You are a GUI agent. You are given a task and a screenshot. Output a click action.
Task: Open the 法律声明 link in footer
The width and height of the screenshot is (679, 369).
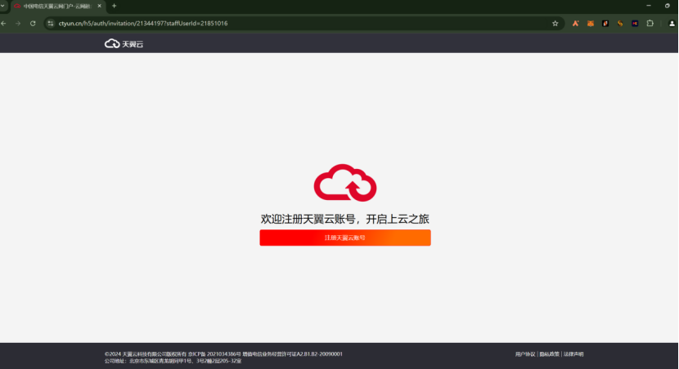point(573,353)
